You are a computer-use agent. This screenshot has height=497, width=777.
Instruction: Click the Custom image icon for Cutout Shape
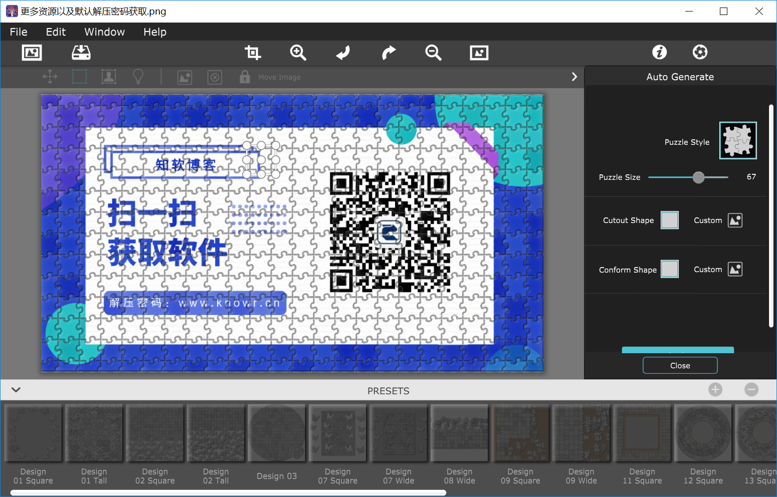[x=735, y=220]
